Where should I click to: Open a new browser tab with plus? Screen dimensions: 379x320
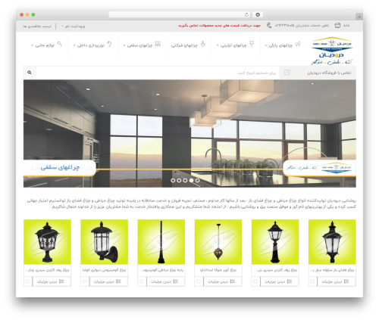tap(359, 17)
